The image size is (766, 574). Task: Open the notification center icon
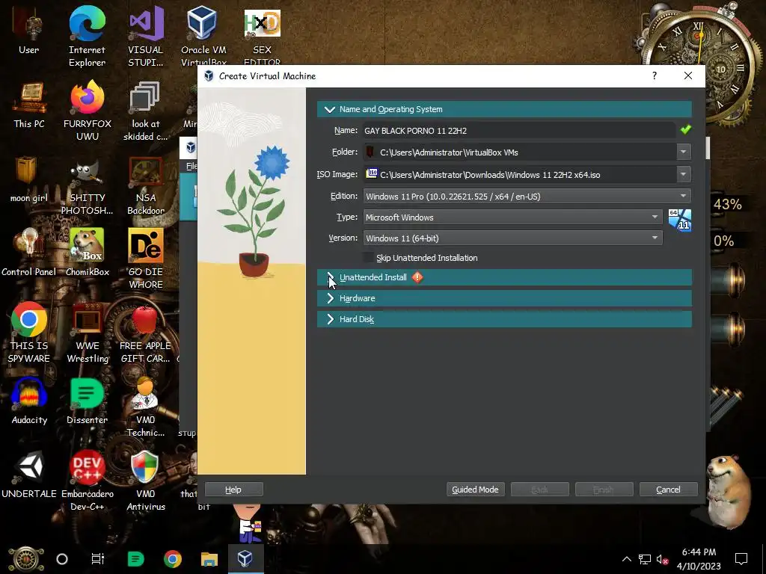coord(741,559)
